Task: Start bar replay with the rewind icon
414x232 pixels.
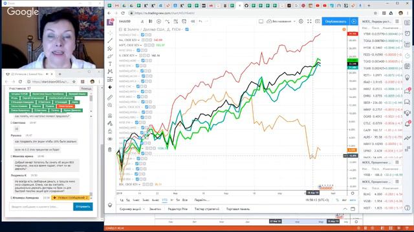Action: (193, 21)
